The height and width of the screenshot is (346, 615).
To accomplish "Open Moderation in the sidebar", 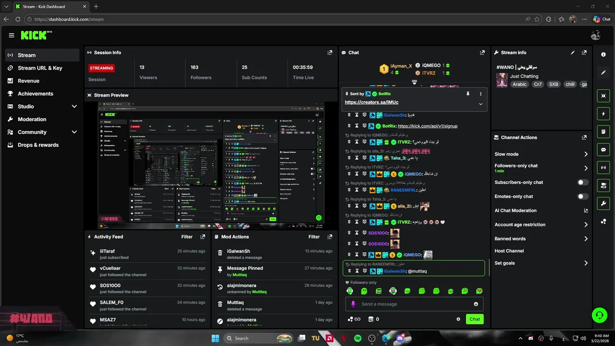I will tap(42, 119).
